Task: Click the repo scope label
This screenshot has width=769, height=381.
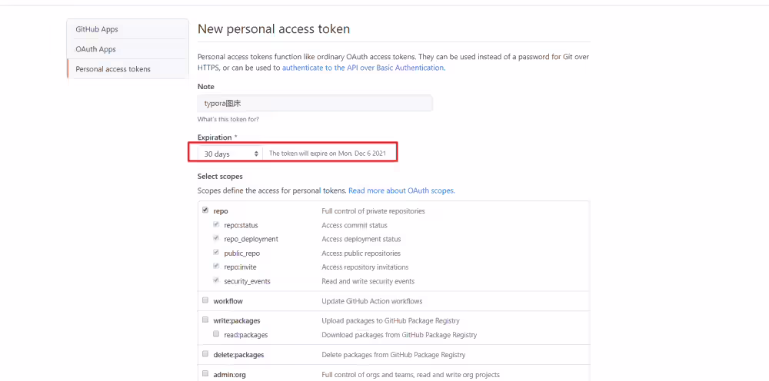Action: click(221, 211)
